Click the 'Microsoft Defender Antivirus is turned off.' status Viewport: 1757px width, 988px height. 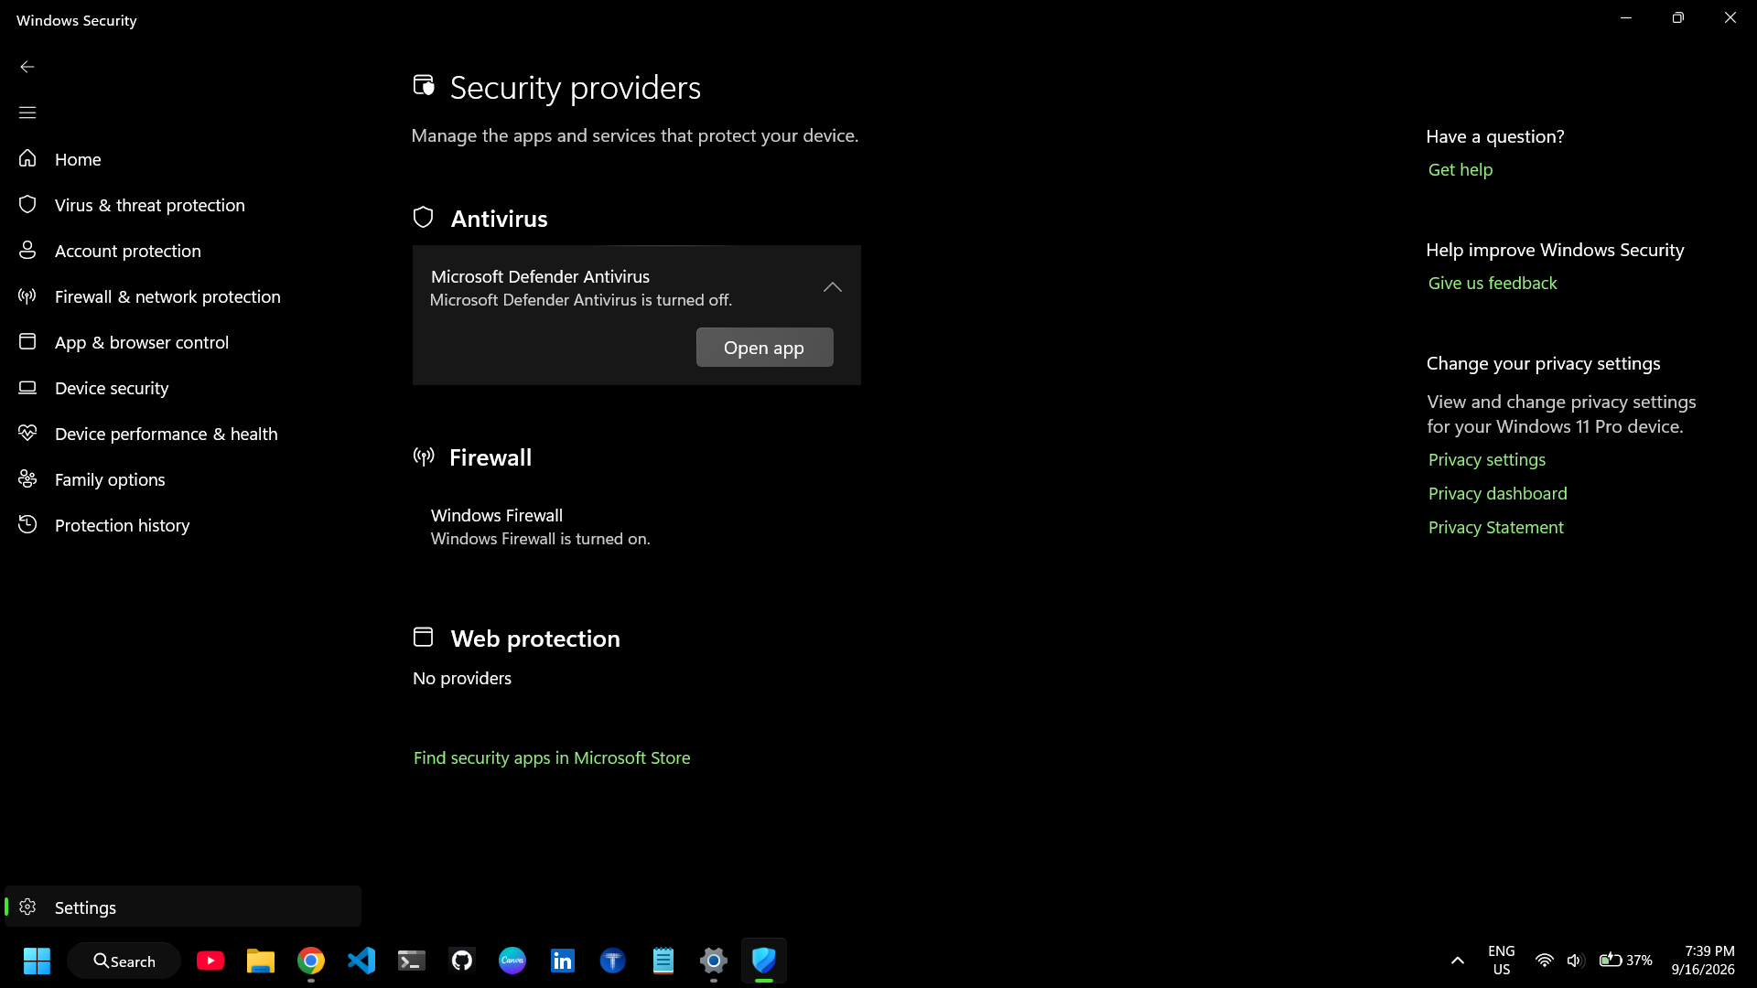click(x=581, y=300)
